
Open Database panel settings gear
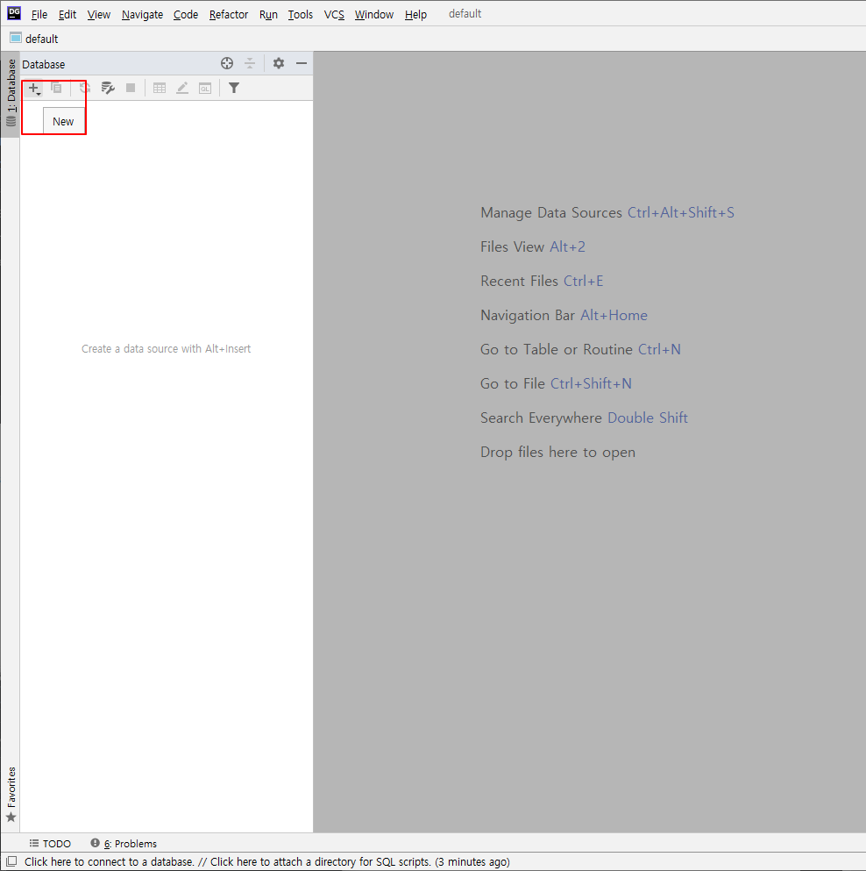pyautogui.click(x=279, y=63)
